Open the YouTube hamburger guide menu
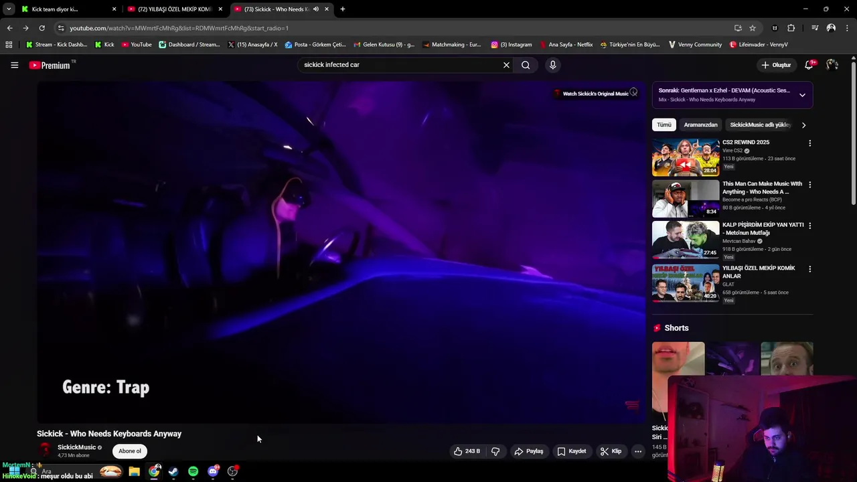The height and width of the screenshot is (482, 857). (x=14, y=65)
